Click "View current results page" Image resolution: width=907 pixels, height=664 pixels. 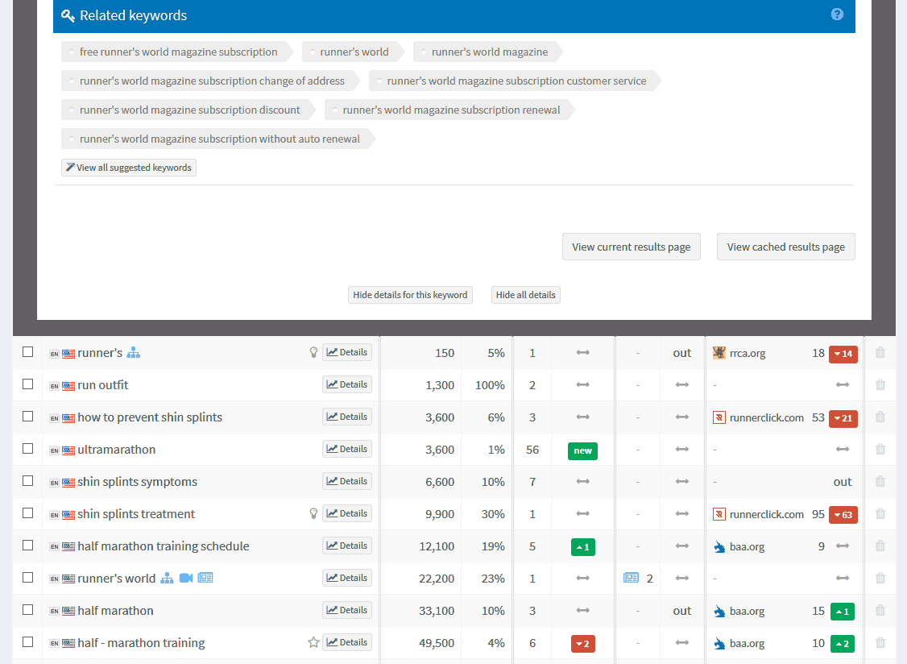[631, 247]
